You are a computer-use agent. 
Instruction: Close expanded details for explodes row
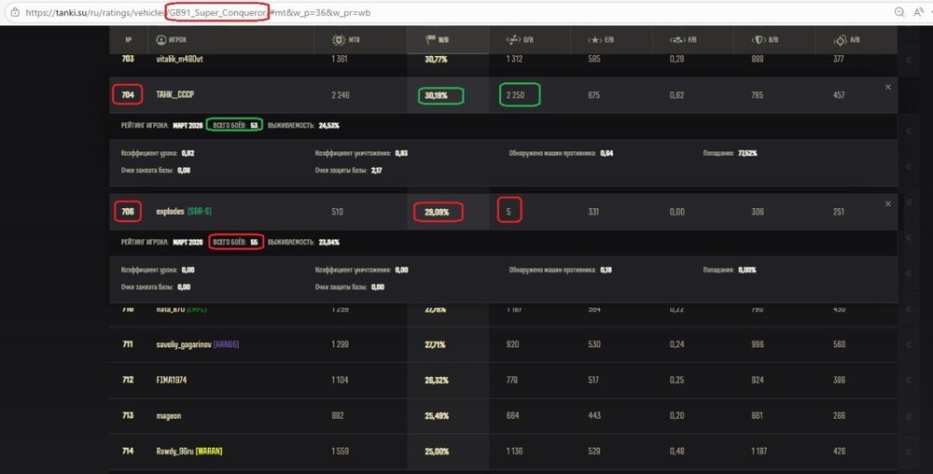click(888, 203)
